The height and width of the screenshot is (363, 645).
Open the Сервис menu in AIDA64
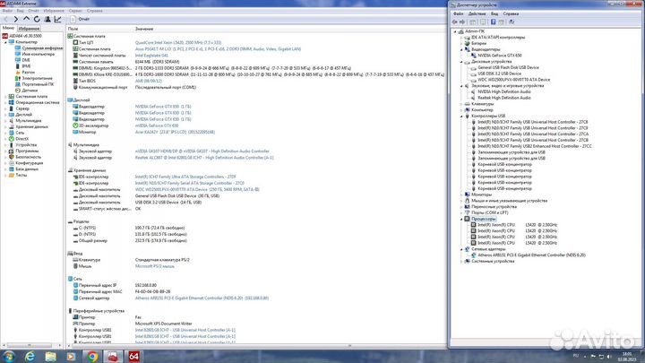(x=75, y=11)
